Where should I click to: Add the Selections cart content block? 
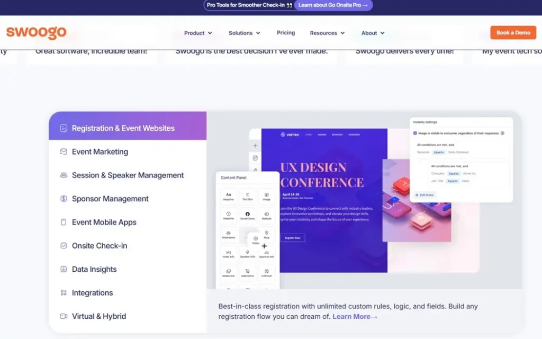coord(248,273)
